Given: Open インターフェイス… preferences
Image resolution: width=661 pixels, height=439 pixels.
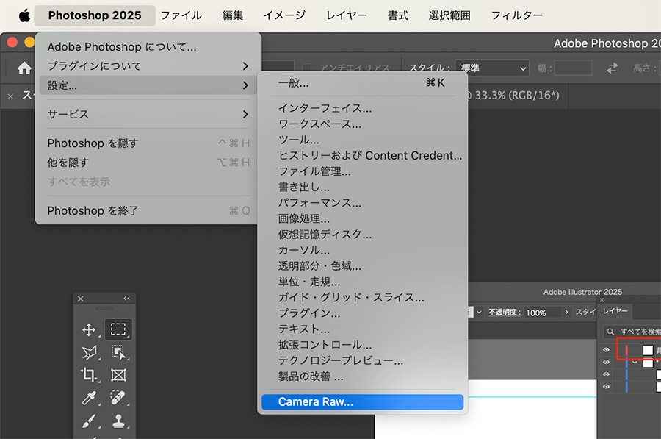Looking at the screenshot, I should pos(363,109).
